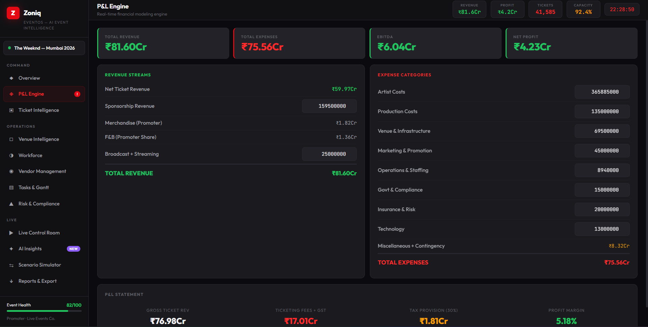Click the Overview diamond icon in sidebar
This screenshot has height=327, width=648.
(11, 78)
